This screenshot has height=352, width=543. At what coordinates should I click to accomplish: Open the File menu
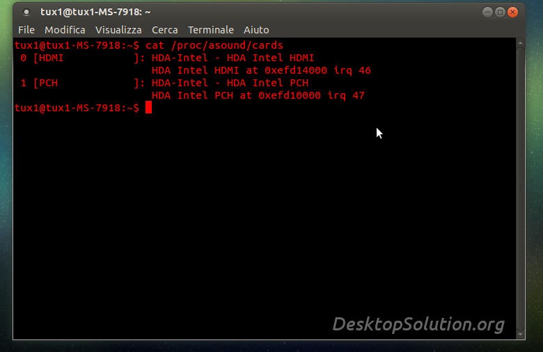26,30
